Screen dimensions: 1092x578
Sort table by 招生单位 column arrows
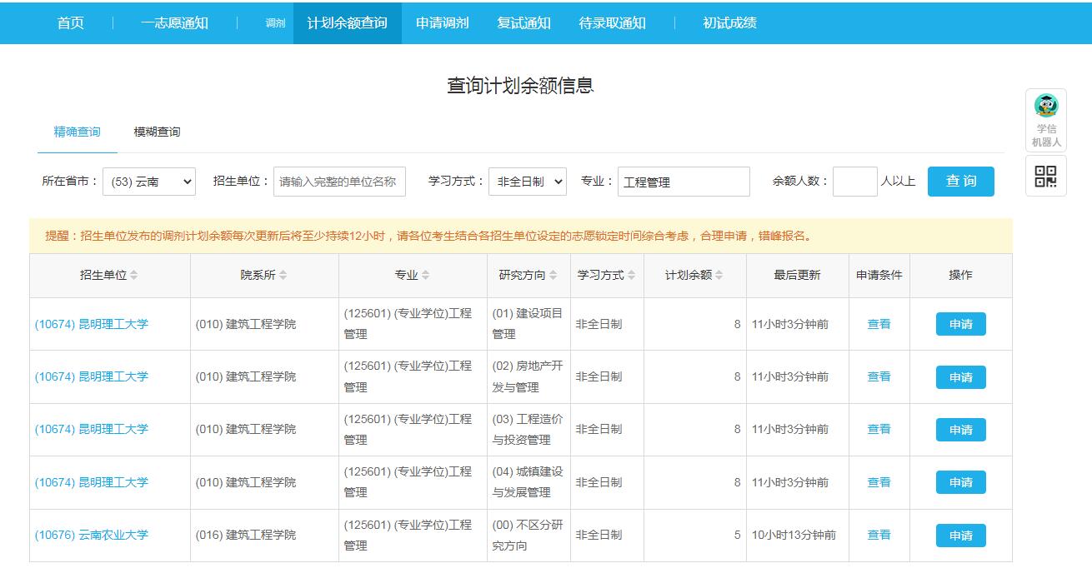[134, 276]
